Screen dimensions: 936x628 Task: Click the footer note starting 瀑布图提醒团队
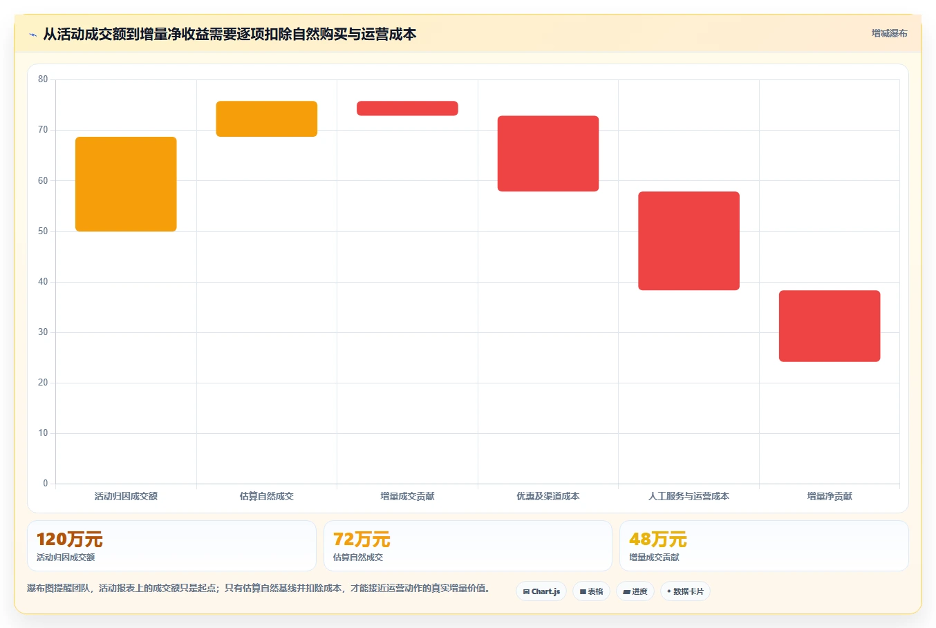click(259, 589)
